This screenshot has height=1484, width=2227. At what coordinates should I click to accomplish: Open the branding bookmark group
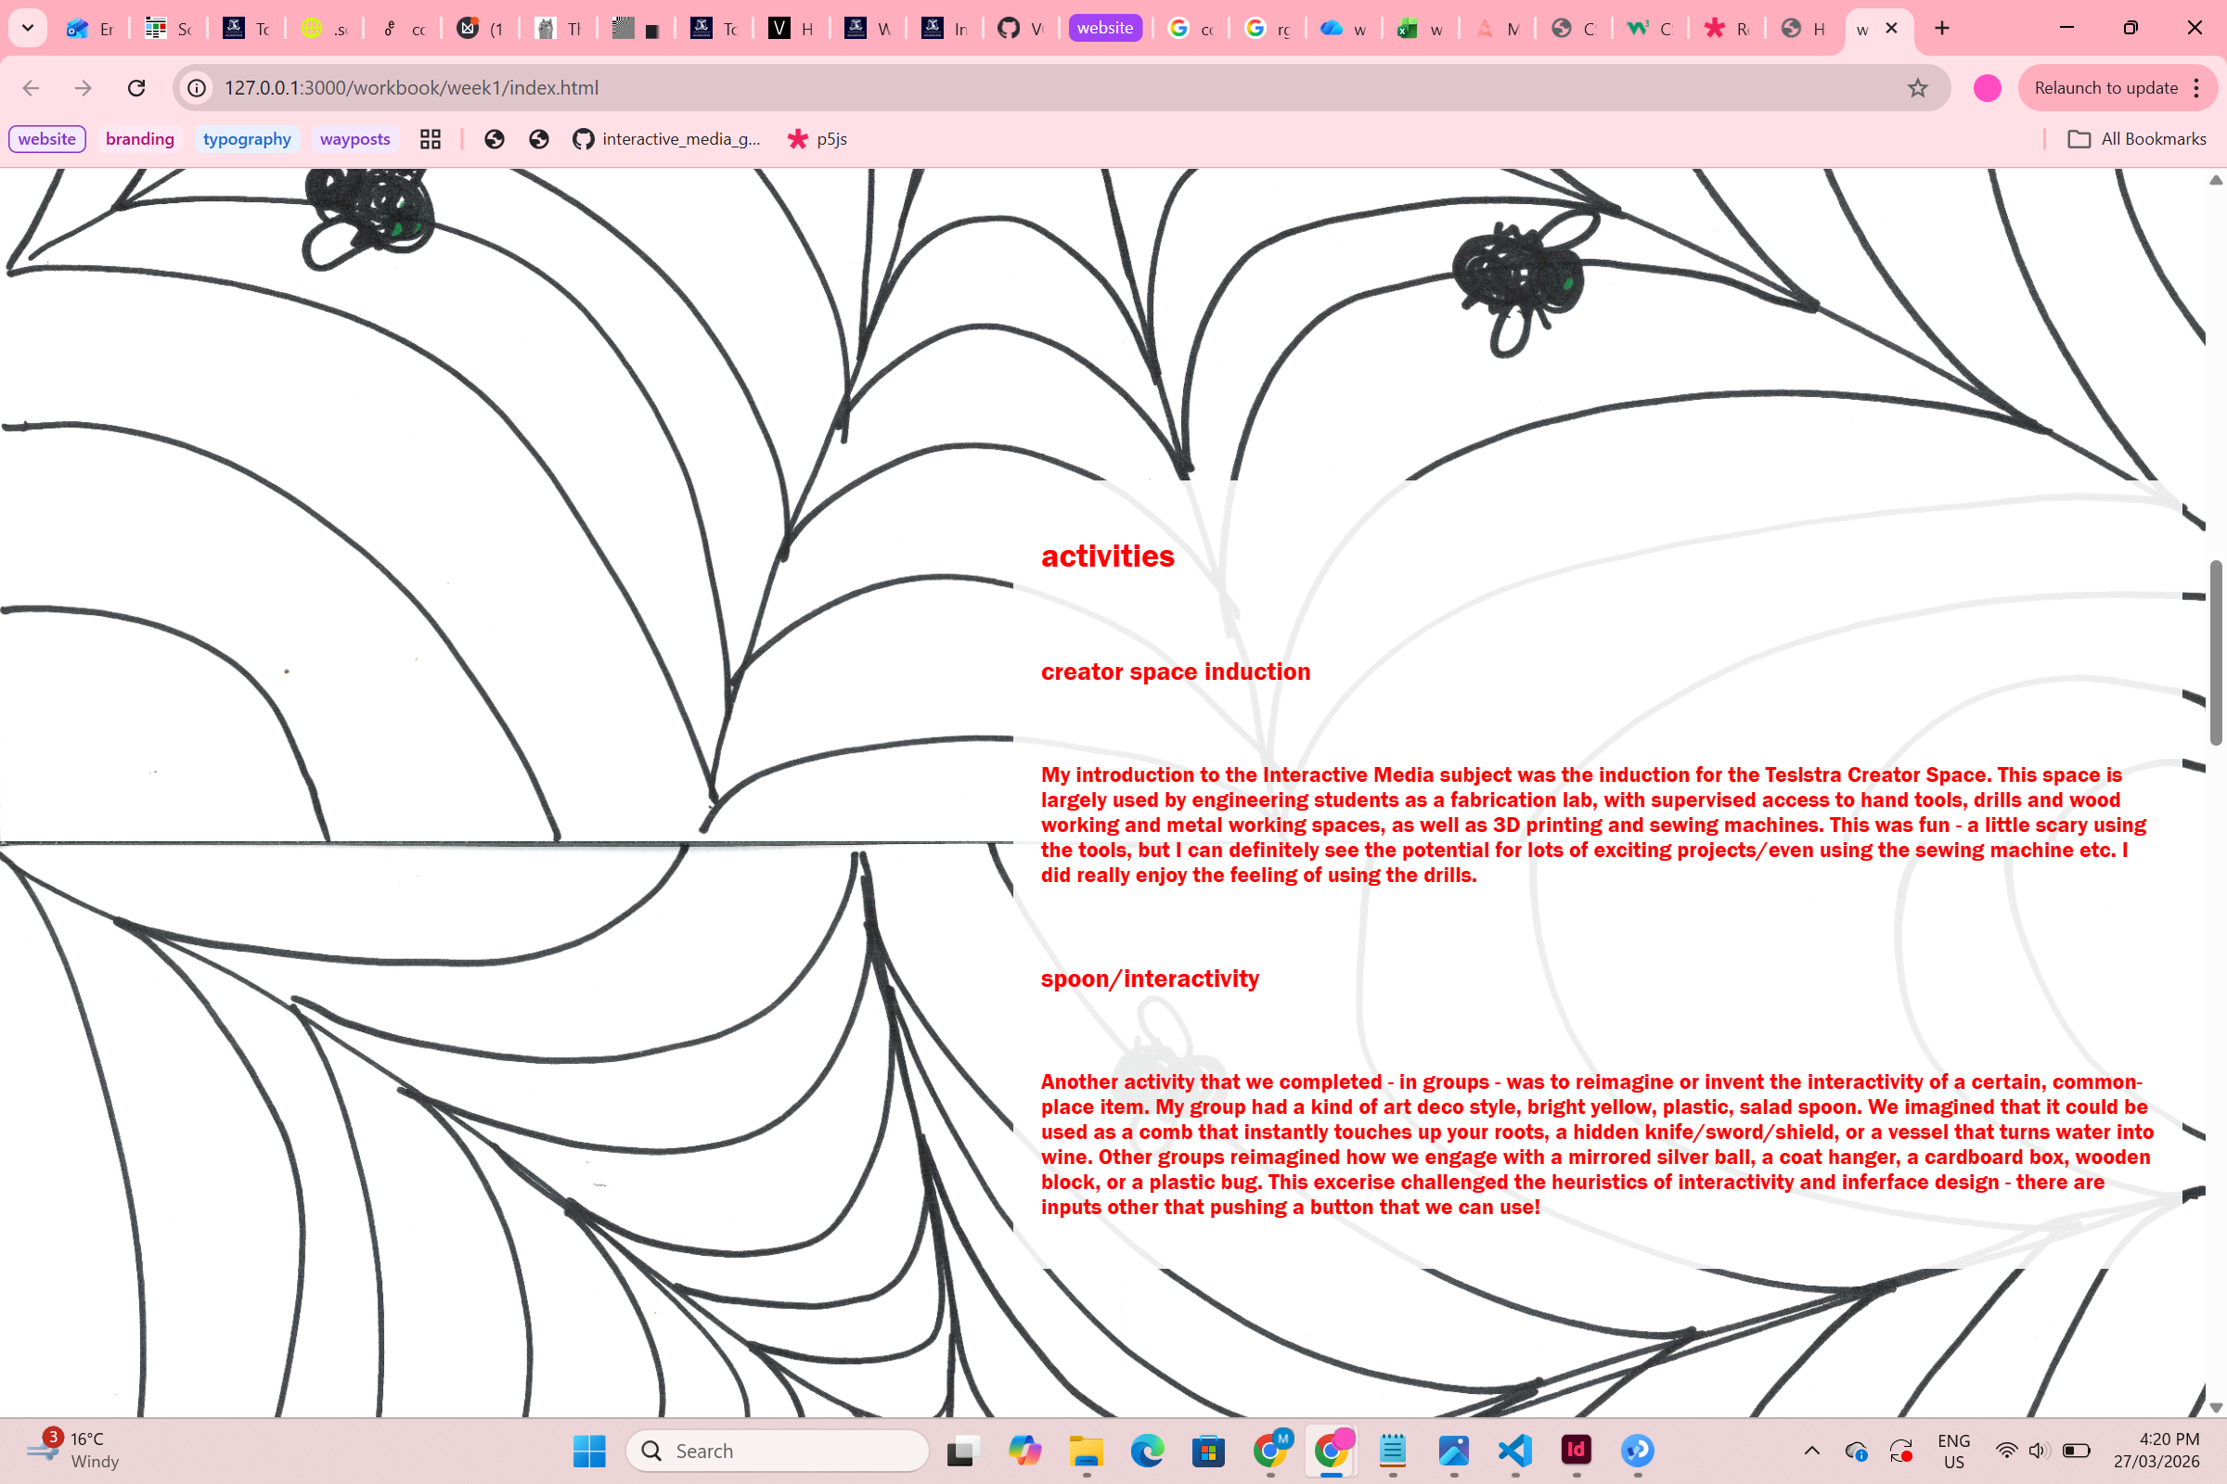coord(140,139)
